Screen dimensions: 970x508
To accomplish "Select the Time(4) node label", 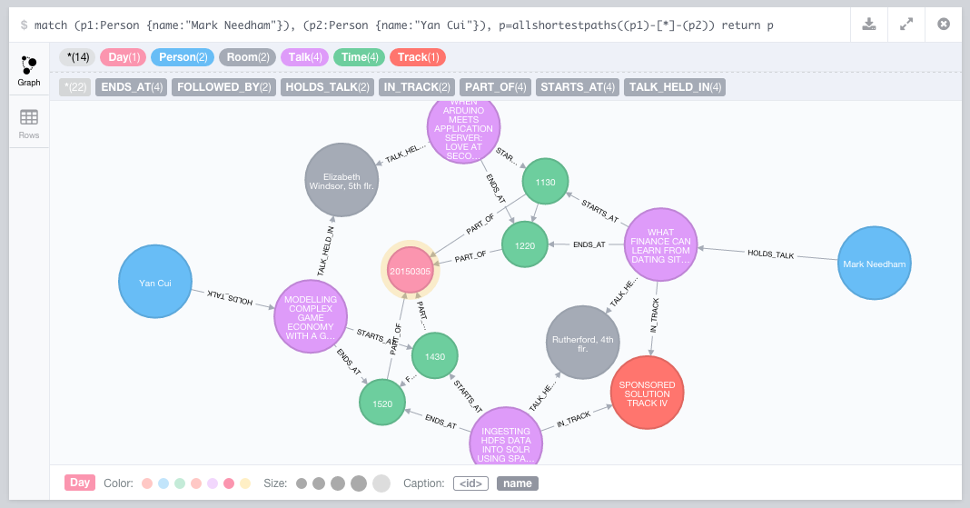I will [359, 57].
